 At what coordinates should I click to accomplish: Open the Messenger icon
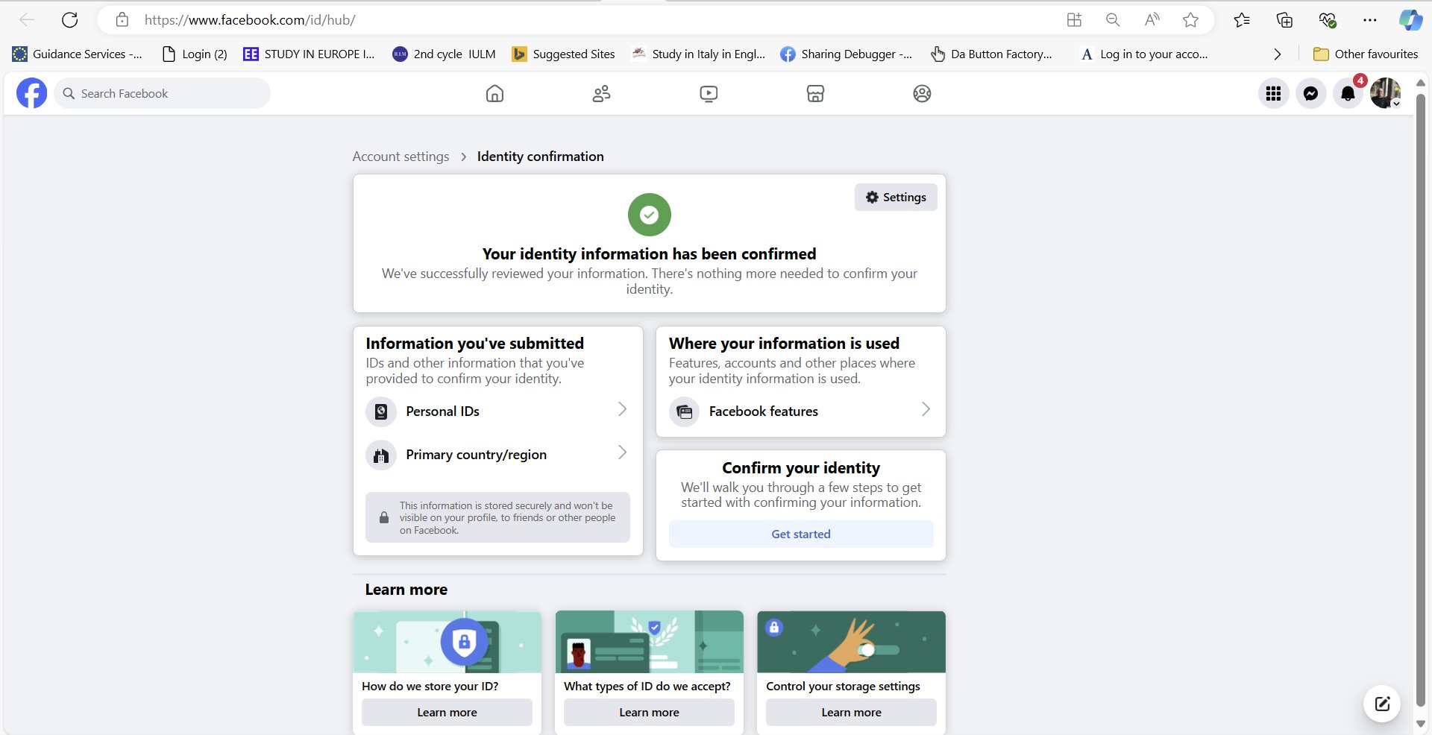click(x=1310, y=93)
